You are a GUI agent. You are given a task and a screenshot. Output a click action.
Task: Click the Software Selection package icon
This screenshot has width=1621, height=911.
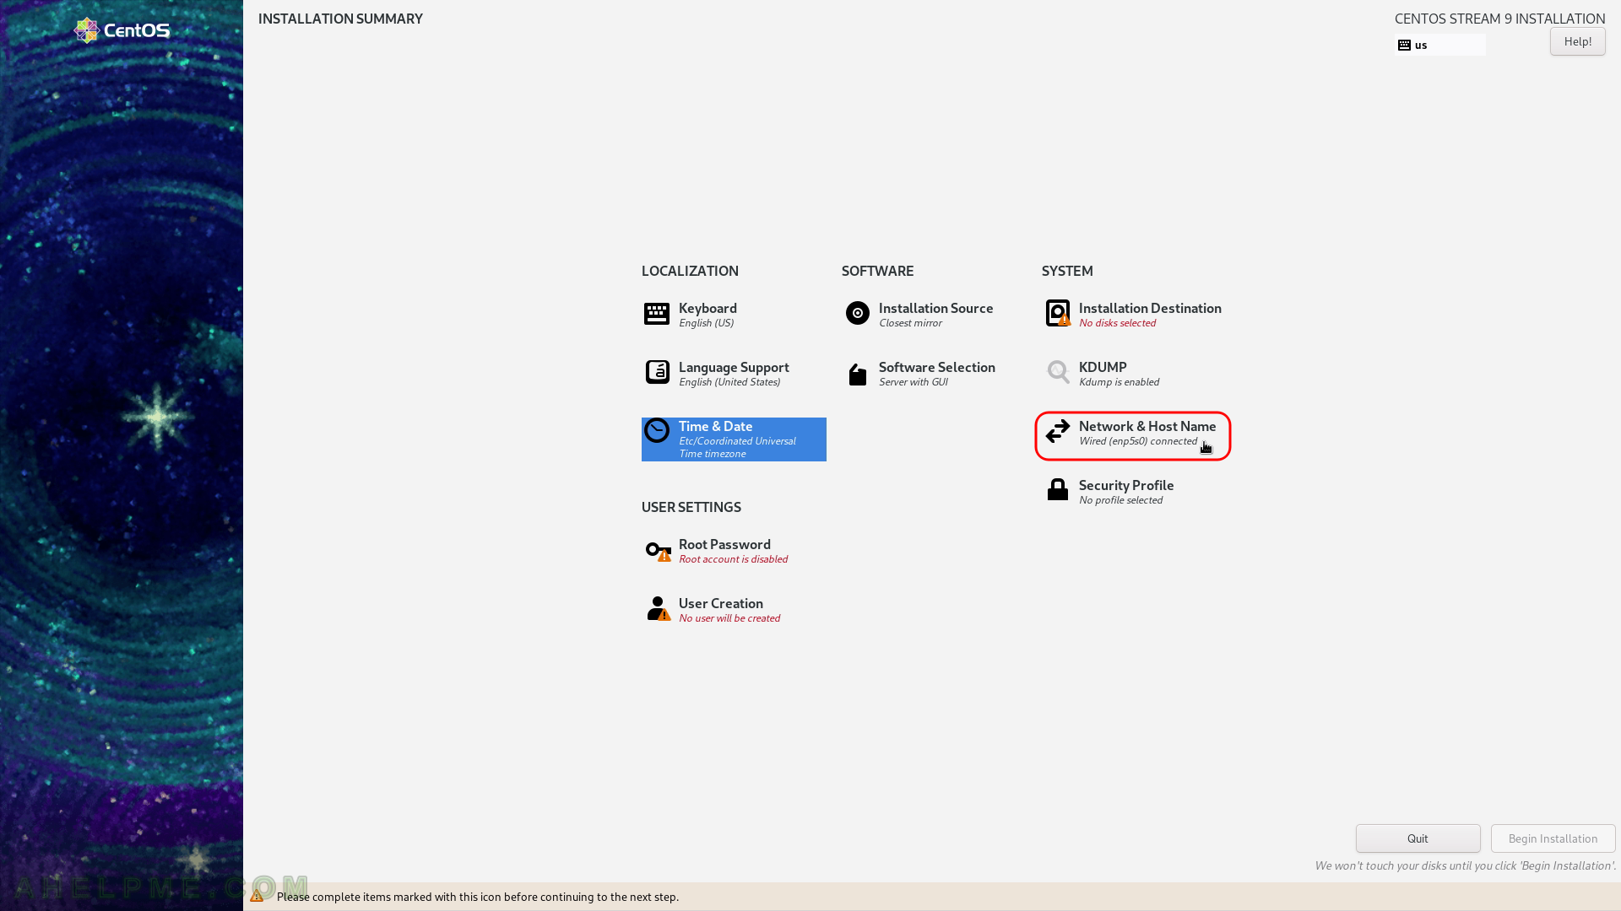coord(858,375)
